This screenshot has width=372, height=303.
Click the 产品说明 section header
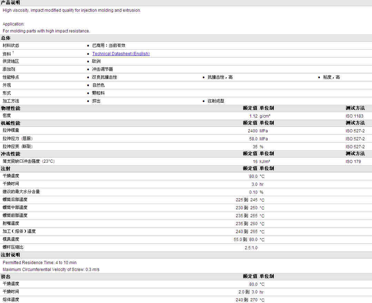point(10,3)
